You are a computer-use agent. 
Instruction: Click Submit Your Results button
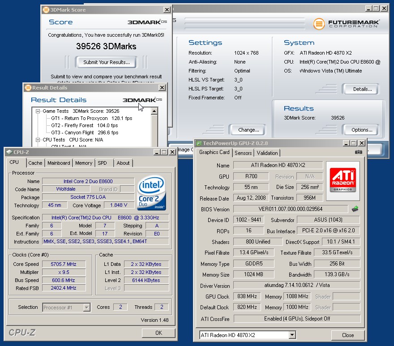click(x=106, y=62)
